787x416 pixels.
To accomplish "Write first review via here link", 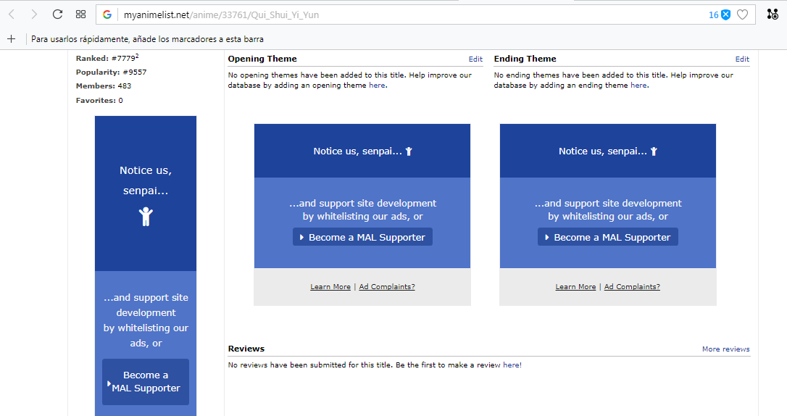I will (x=511, y=365).
